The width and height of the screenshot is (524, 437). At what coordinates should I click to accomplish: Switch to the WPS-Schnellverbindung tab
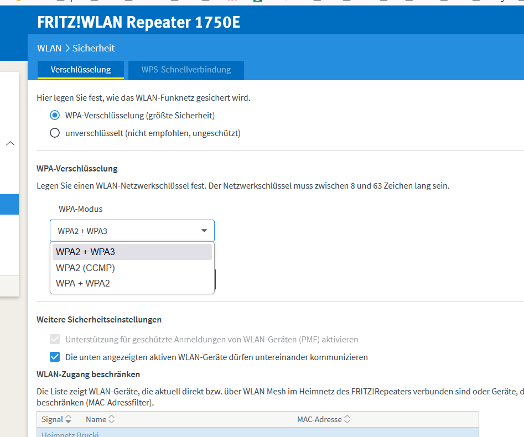click(x=186, y=70)
